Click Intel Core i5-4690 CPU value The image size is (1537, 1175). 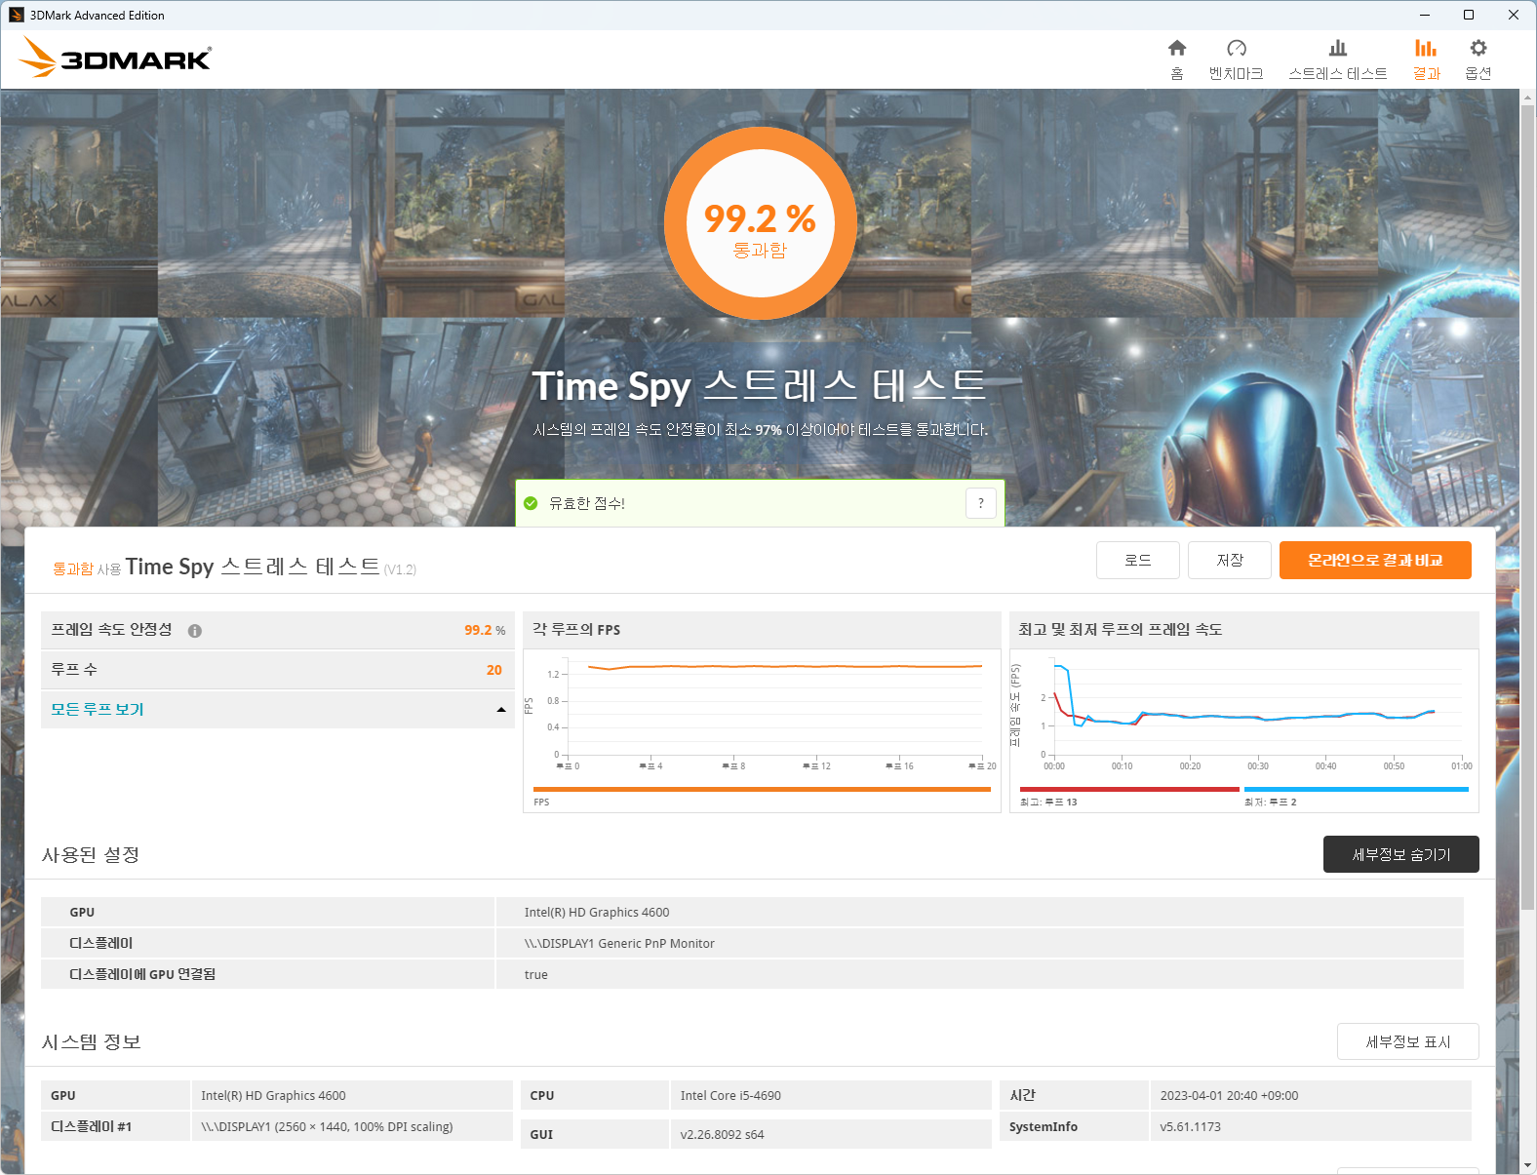click(730, 1096)
